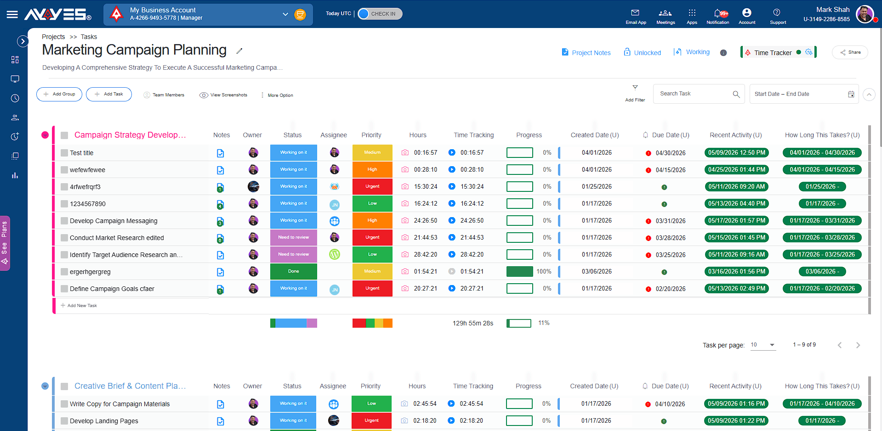Viewport: 882px width, 431px height.
Task: Select all tasks in Campaign Strategy group
Action: click(64, 135)
